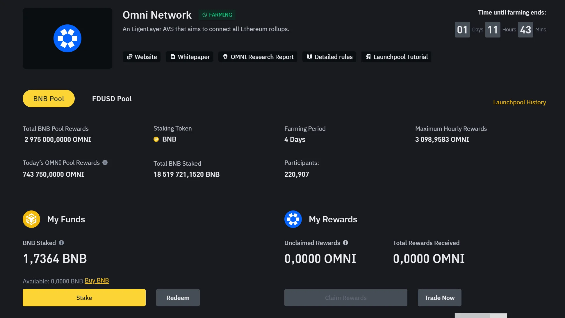Click the Omni logo beside My Rewards
Viewport: 565px width, 318px height.
(x=293, y=219)
